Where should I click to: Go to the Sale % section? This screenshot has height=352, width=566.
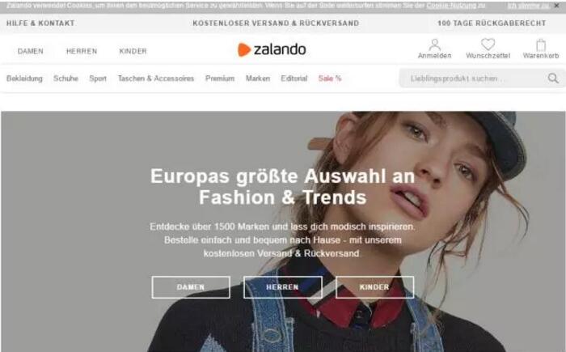click(330, 78)
